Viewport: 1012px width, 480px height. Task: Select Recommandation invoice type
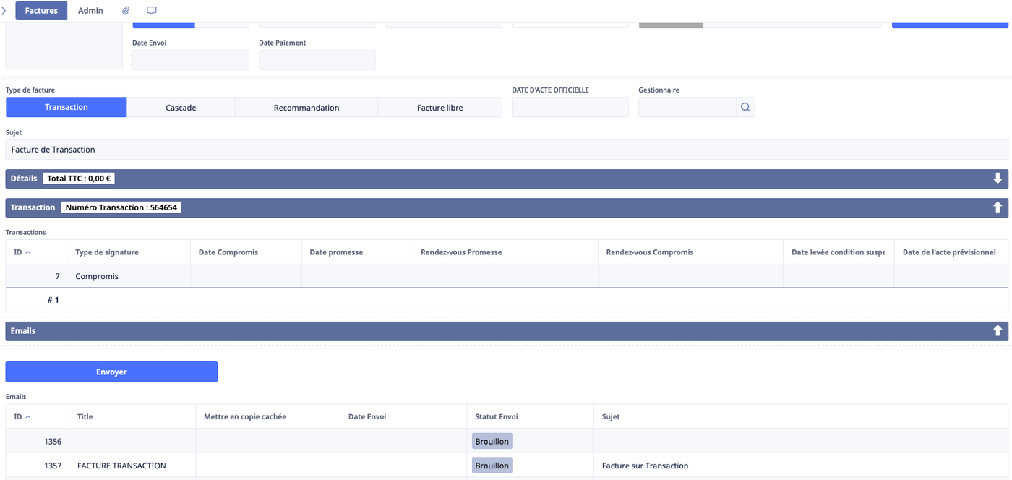(x=306, y=108)
